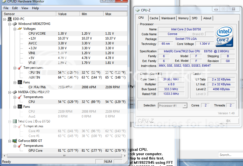Click the Winbond W83627DHG chip icon
The height and width of the screenshot is (166, 243).
point(15,24)
